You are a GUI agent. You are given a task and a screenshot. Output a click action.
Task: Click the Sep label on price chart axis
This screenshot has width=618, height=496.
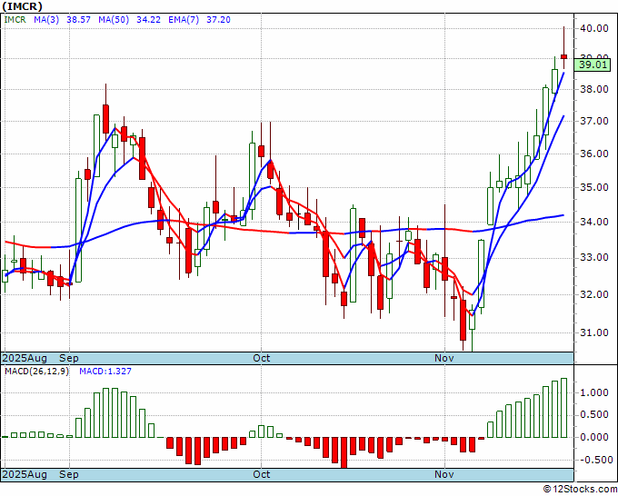(x=69, y=358)
